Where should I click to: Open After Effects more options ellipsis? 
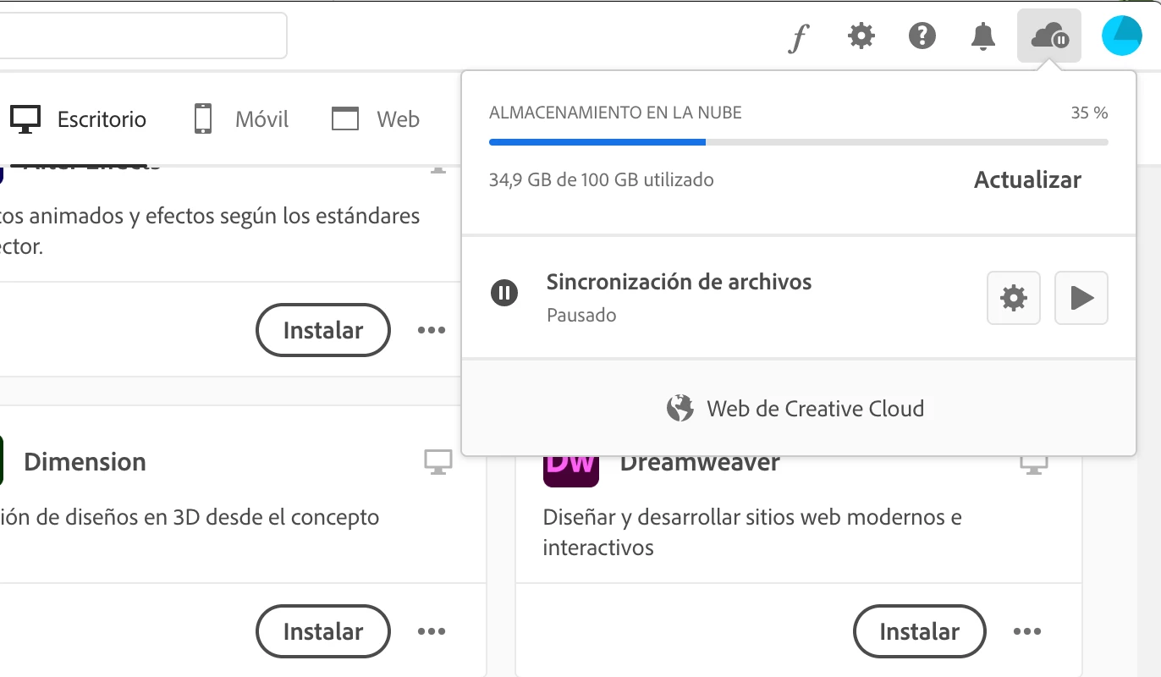[432, 330]
